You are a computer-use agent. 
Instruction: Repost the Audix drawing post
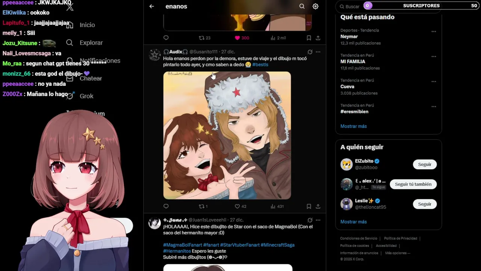(x=203, y=206)
